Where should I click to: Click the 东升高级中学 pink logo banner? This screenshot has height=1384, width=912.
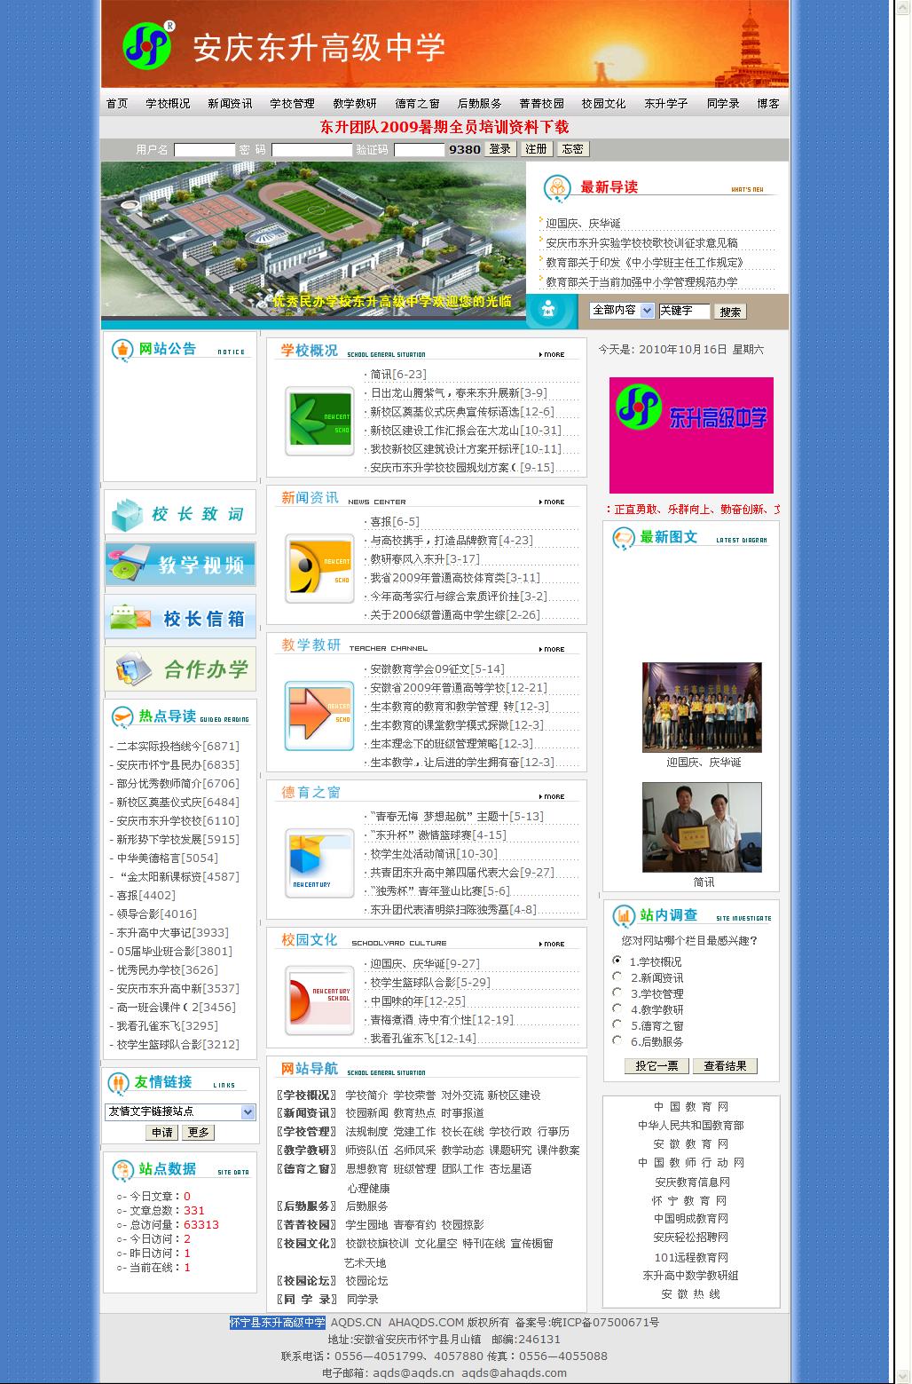click(x=690, y=434)
